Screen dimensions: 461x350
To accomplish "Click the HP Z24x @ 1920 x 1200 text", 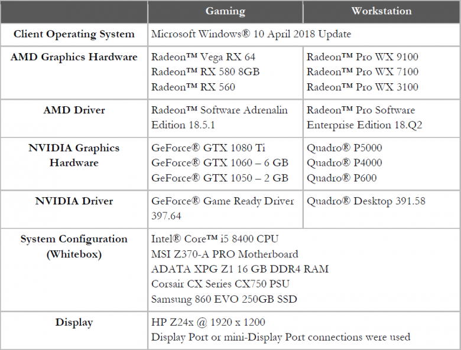I will click(208, 322).
